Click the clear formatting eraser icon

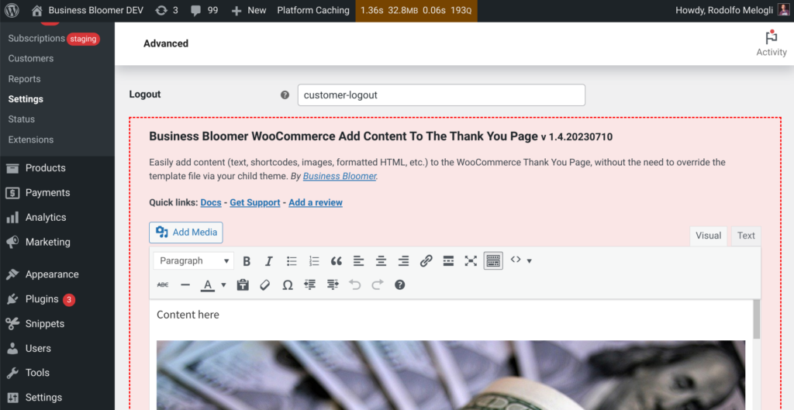265,285
